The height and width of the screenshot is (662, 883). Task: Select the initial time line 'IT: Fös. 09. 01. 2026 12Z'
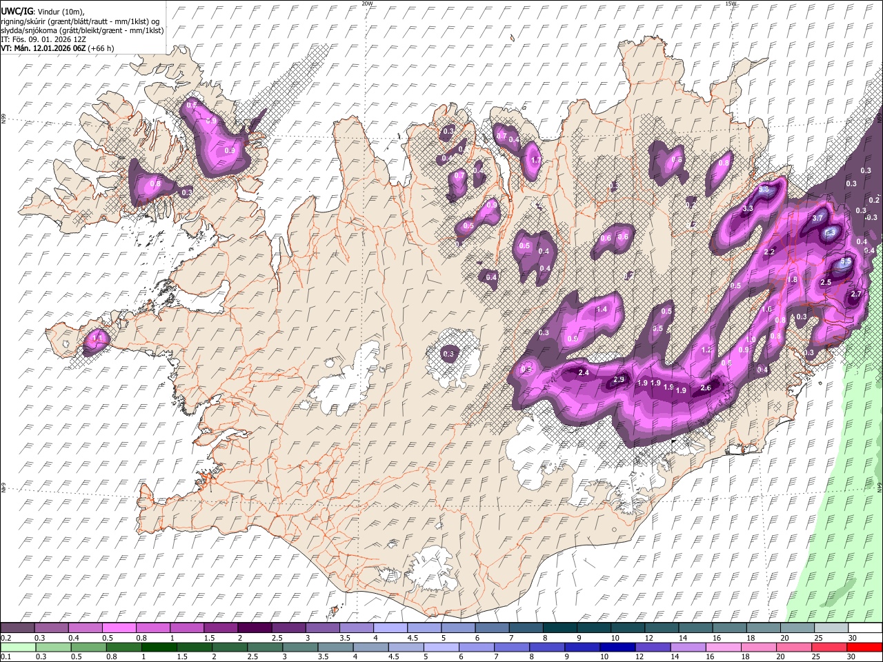(43, 39)
